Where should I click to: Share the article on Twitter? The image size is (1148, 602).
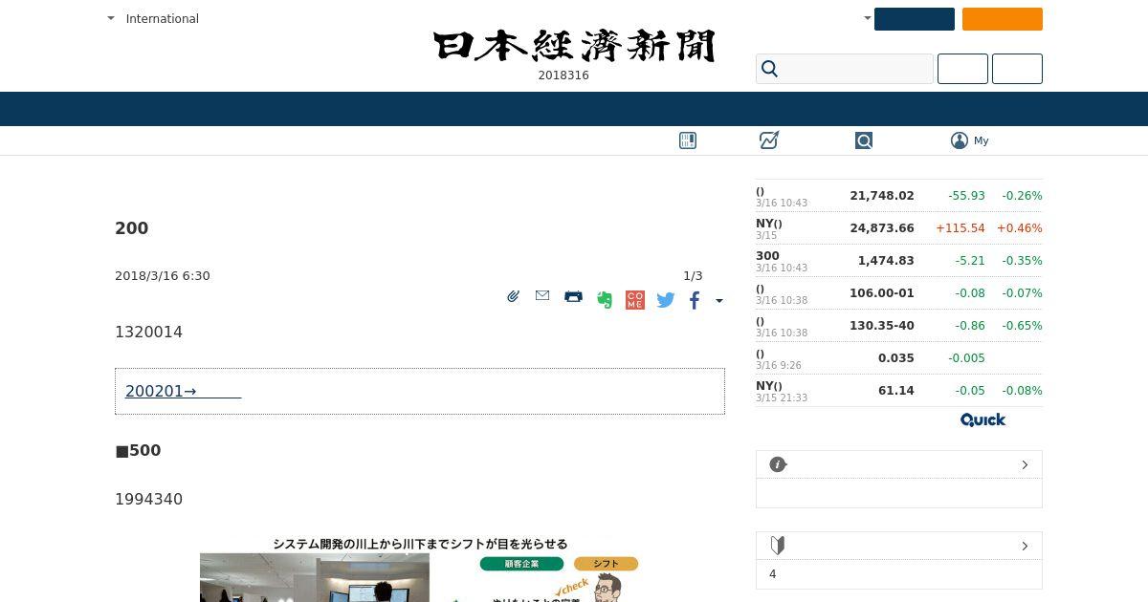pos(666,300)
